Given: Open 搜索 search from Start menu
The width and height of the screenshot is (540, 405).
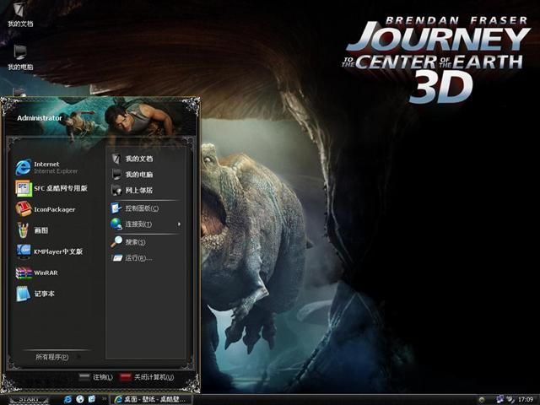Looking at the screenshot, I should [134, 242].
